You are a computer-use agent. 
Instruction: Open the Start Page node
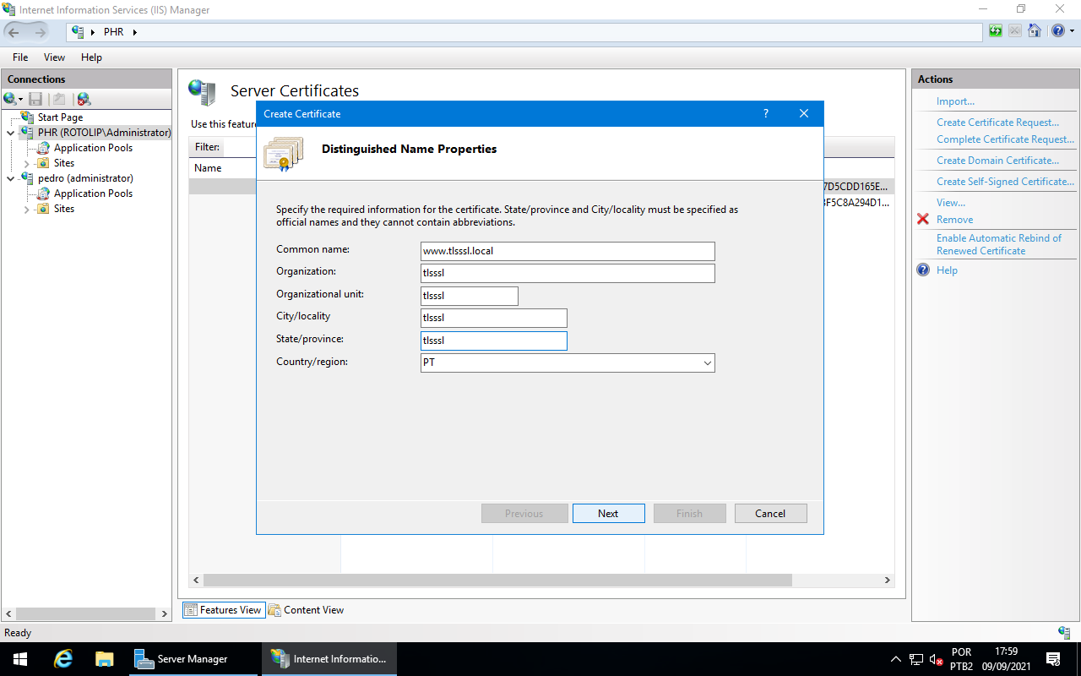[x=59, y=117]
